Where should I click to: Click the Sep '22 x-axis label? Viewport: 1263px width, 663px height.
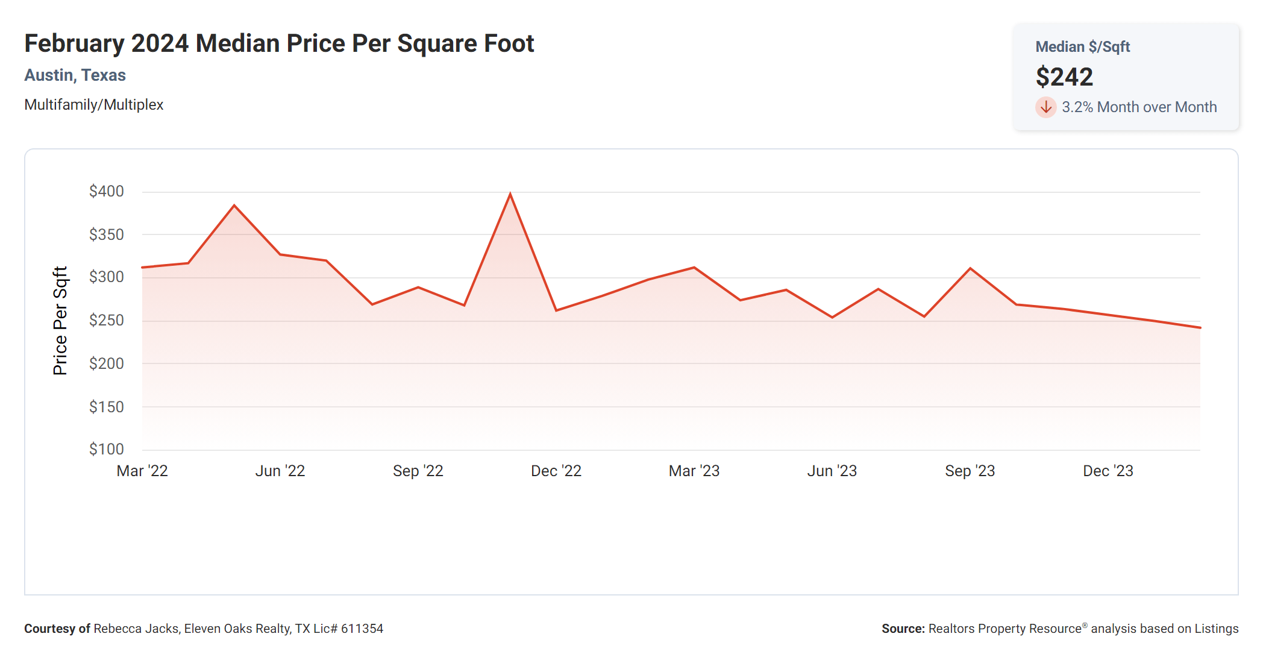(x=418, y=471)
